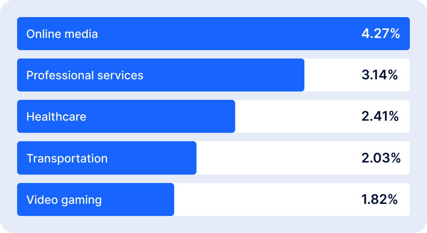Image resolution: width=427 pixels, height=233 pixels.
Task: Select the 4.27% value
Action: (x=380, y=34)
